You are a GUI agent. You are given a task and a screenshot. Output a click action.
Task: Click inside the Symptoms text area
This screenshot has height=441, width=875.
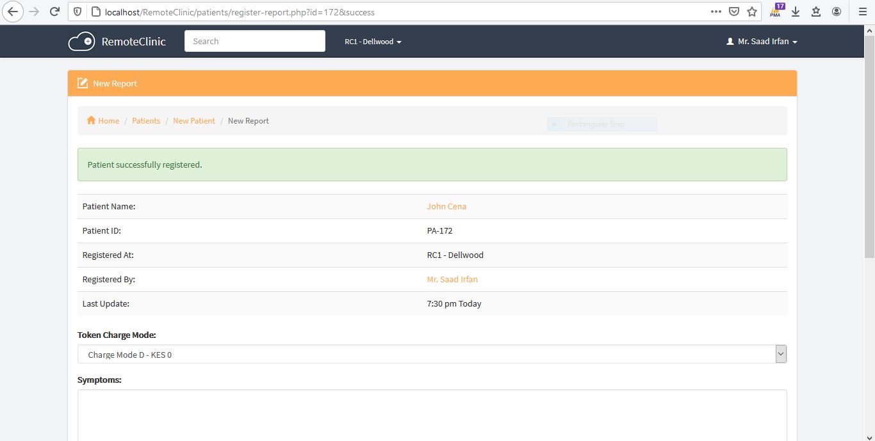coord(432,415)
